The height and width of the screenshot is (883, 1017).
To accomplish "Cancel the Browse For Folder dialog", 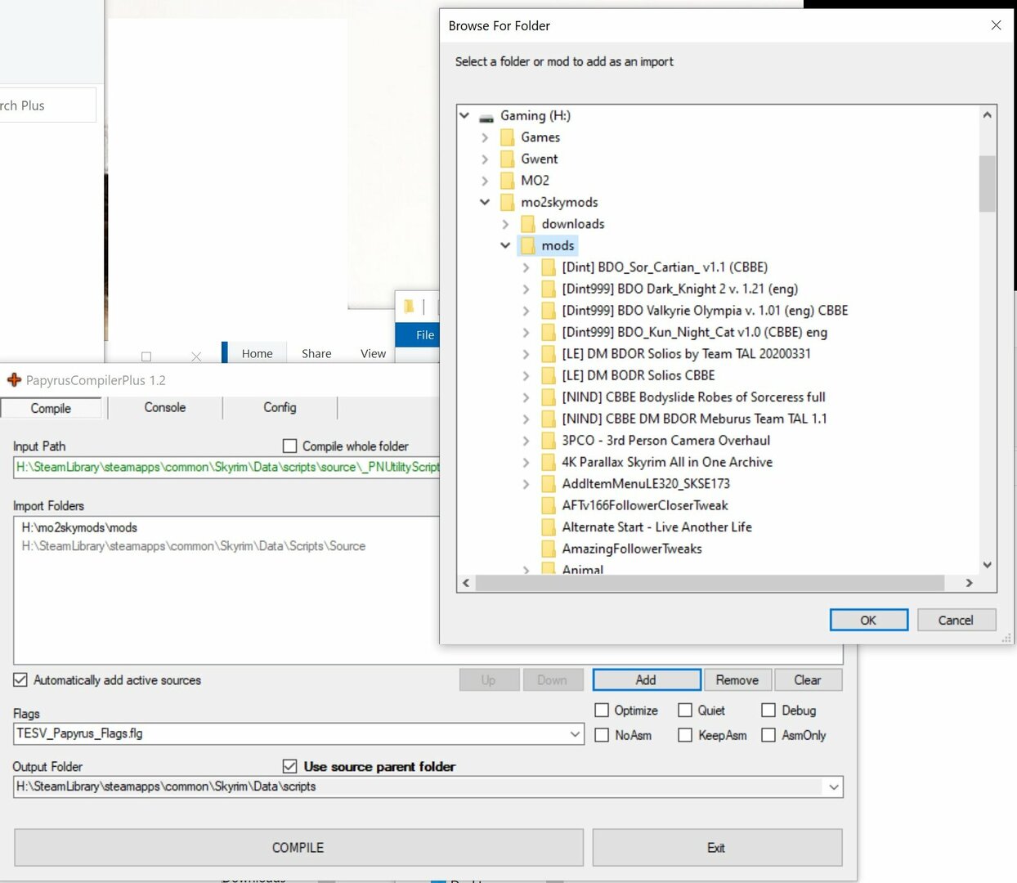I will tap(956, 620).
